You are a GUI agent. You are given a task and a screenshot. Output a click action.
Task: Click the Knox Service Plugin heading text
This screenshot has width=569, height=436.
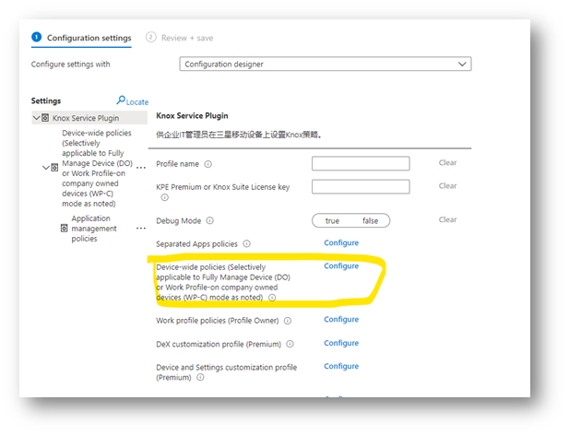tap(192, 116)
